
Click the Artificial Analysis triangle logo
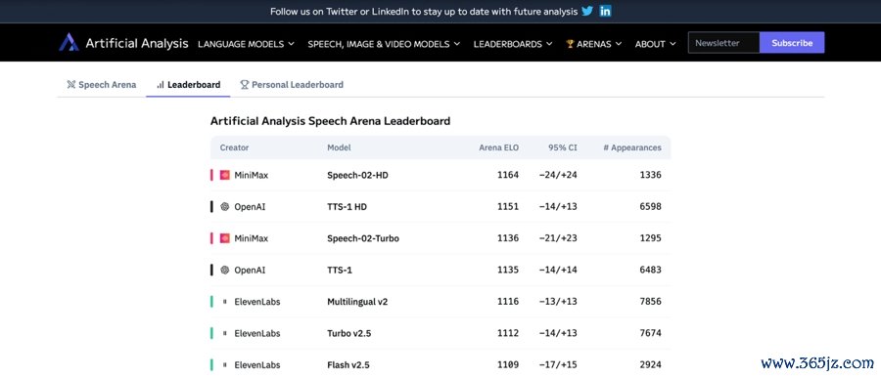coord(69,43)
